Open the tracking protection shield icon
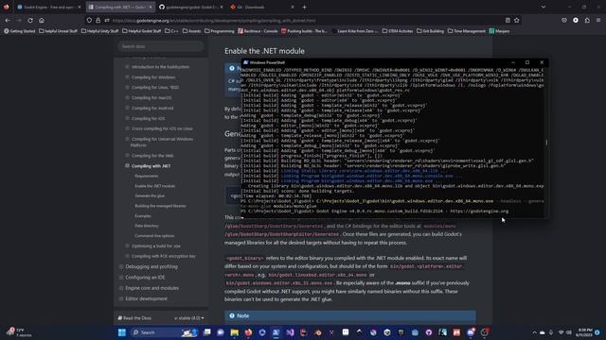Viewport: 606px width, 340px height. point(89,21)
